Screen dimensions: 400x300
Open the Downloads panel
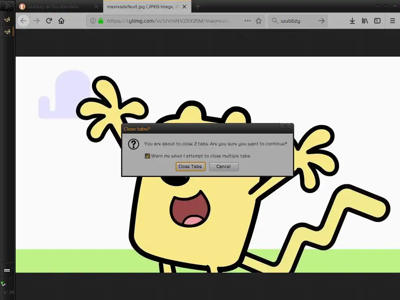click(352, 21)
